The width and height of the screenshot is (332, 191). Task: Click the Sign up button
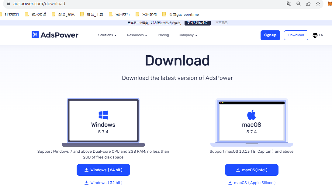(270, 35)
